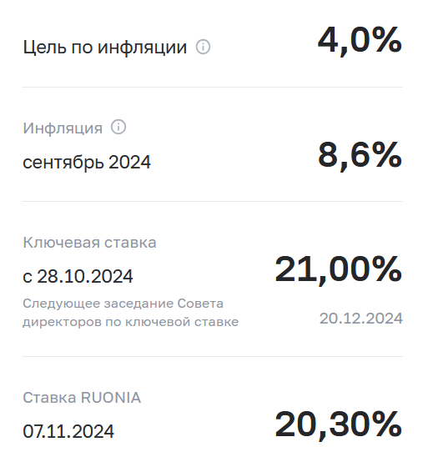The height and width of the screenshot is (457, 423).
Task: Click info icon beside Цель по инфляции
Action: pyautogui.click(x=203, y=47)
